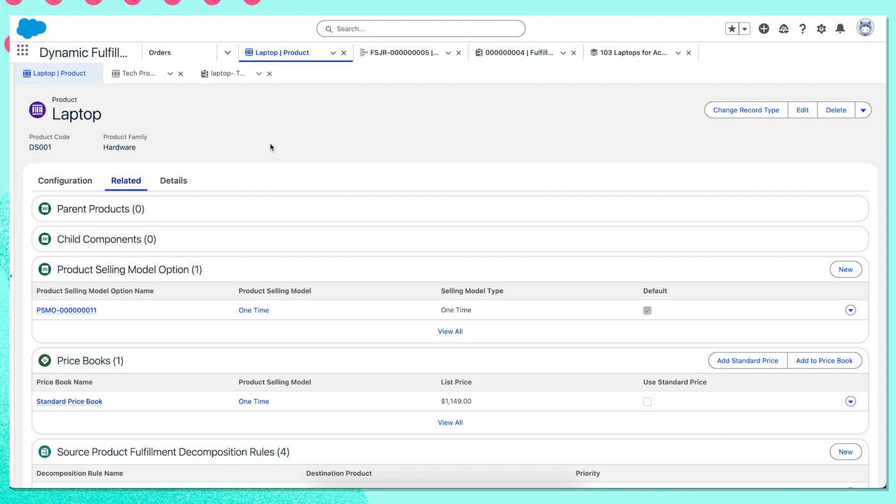Close the Laptop | Product workspace tab
The width and height of the screenshot is (896, 504).
tap(344, 53)
